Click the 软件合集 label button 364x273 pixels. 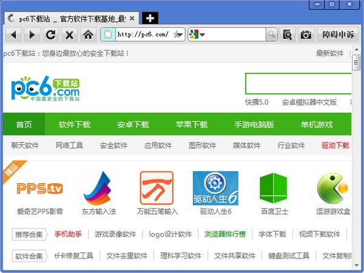(30, 256)
